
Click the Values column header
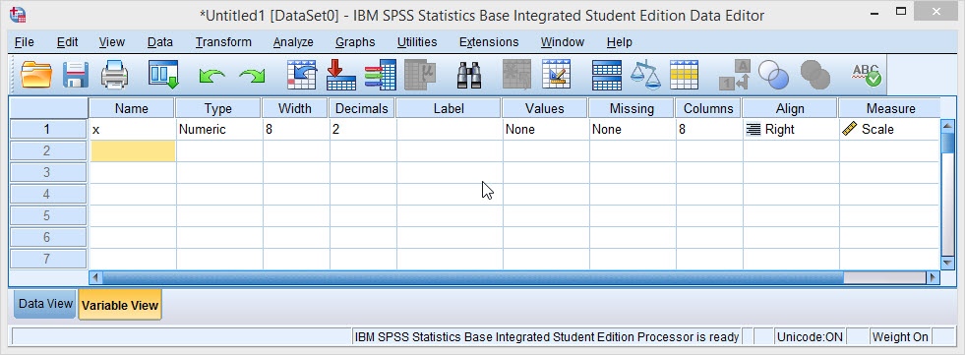coord(545,108)
